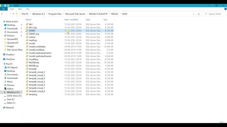Click the 15,104 KB size of MSDBData
This screenshot has height=127, width=227.
109,62
